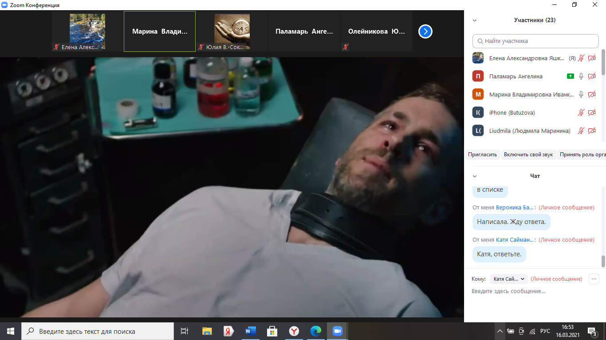
Task: Click avatar of Liudmila participant
Action: [478, 131]
